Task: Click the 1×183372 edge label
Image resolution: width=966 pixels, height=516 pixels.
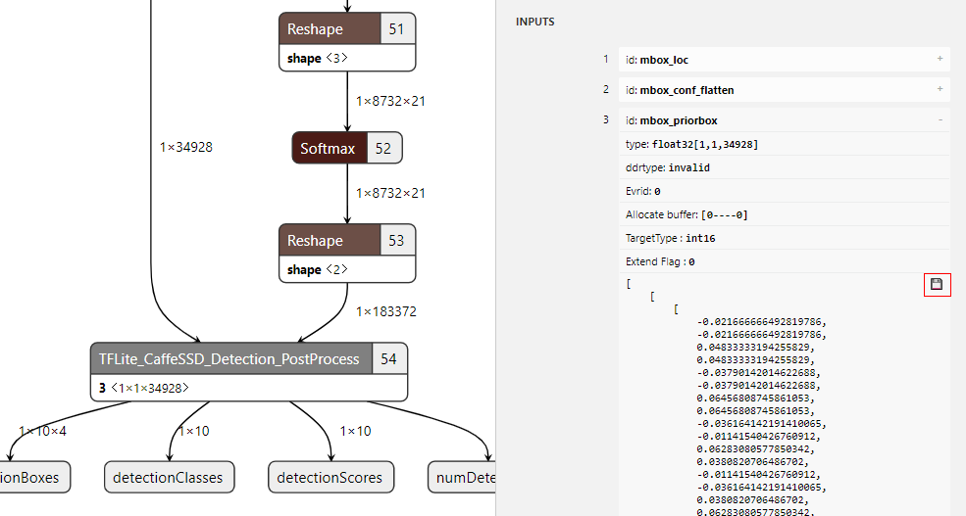Action: (x=385, y=312)
